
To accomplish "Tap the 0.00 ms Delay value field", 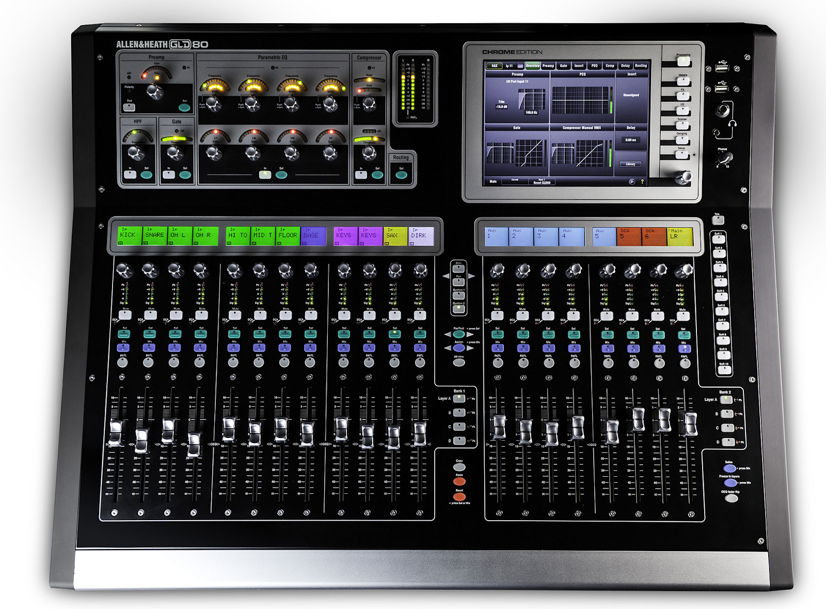I will click(630, 140).
